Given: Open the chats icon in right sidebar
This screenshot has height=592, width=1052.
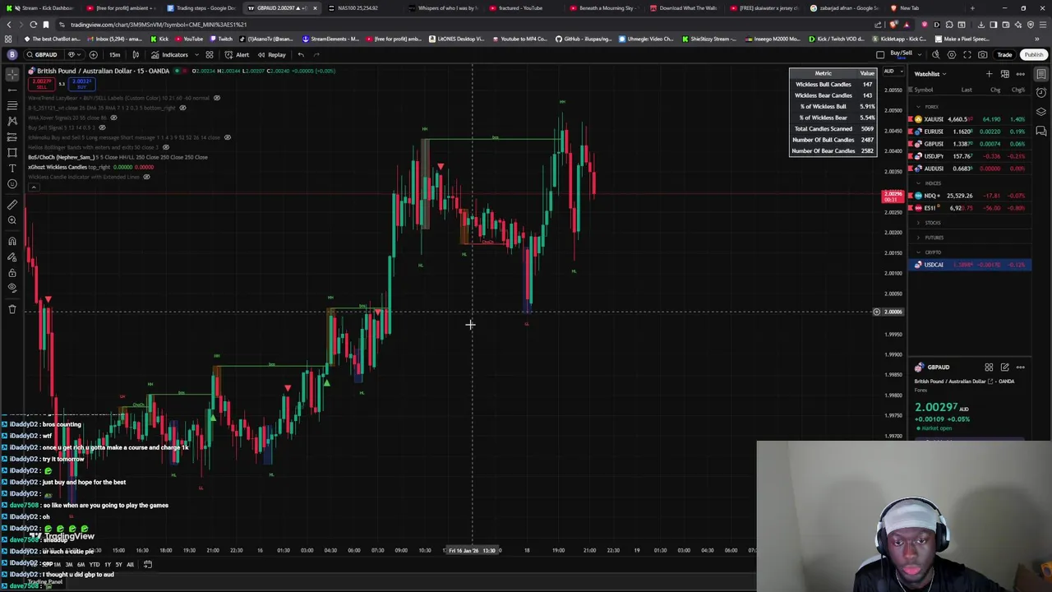Looking at the screenshot, I should click(1041, 131).
